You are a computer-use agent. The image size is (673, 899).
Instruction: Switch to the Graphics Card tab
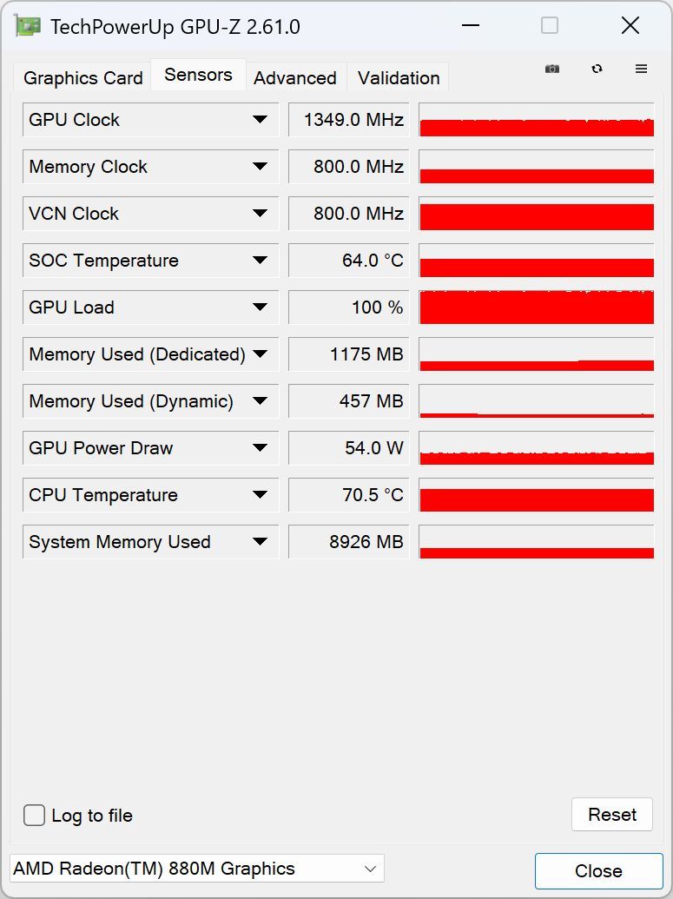coord(82,78)
